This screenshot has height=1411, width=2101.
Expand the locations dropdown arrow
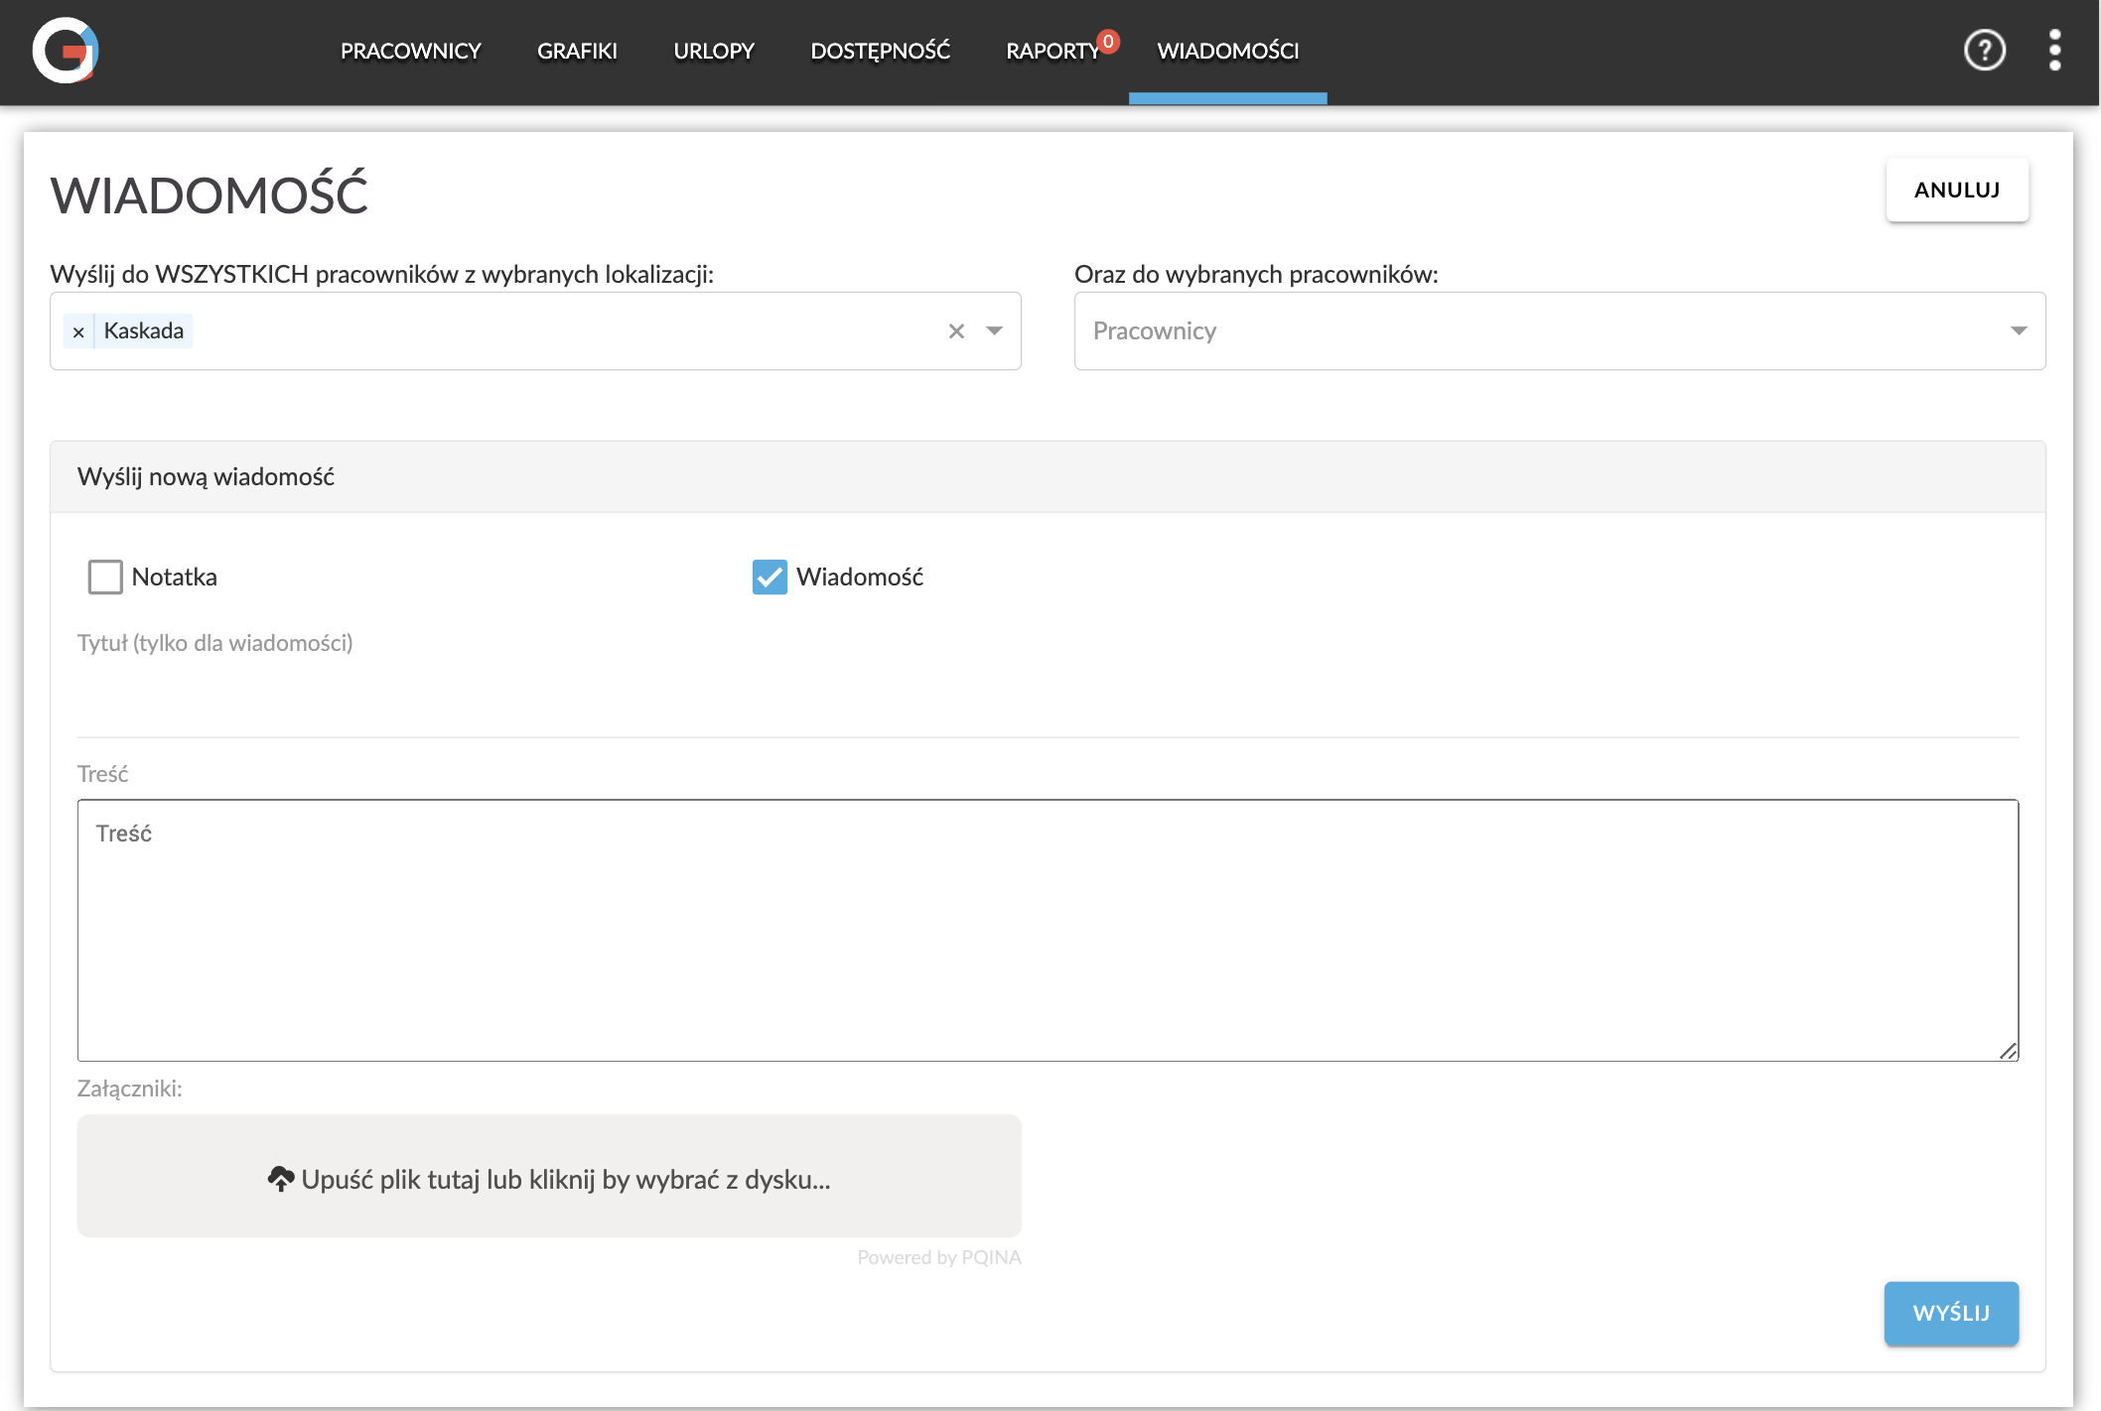coord(995,331)
